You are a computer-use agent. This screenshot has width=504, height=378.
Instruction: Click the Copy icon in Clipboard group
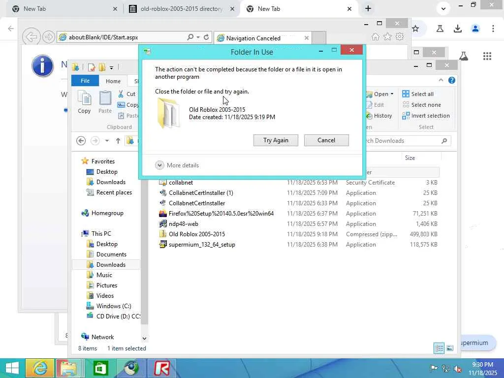point(84,102)
